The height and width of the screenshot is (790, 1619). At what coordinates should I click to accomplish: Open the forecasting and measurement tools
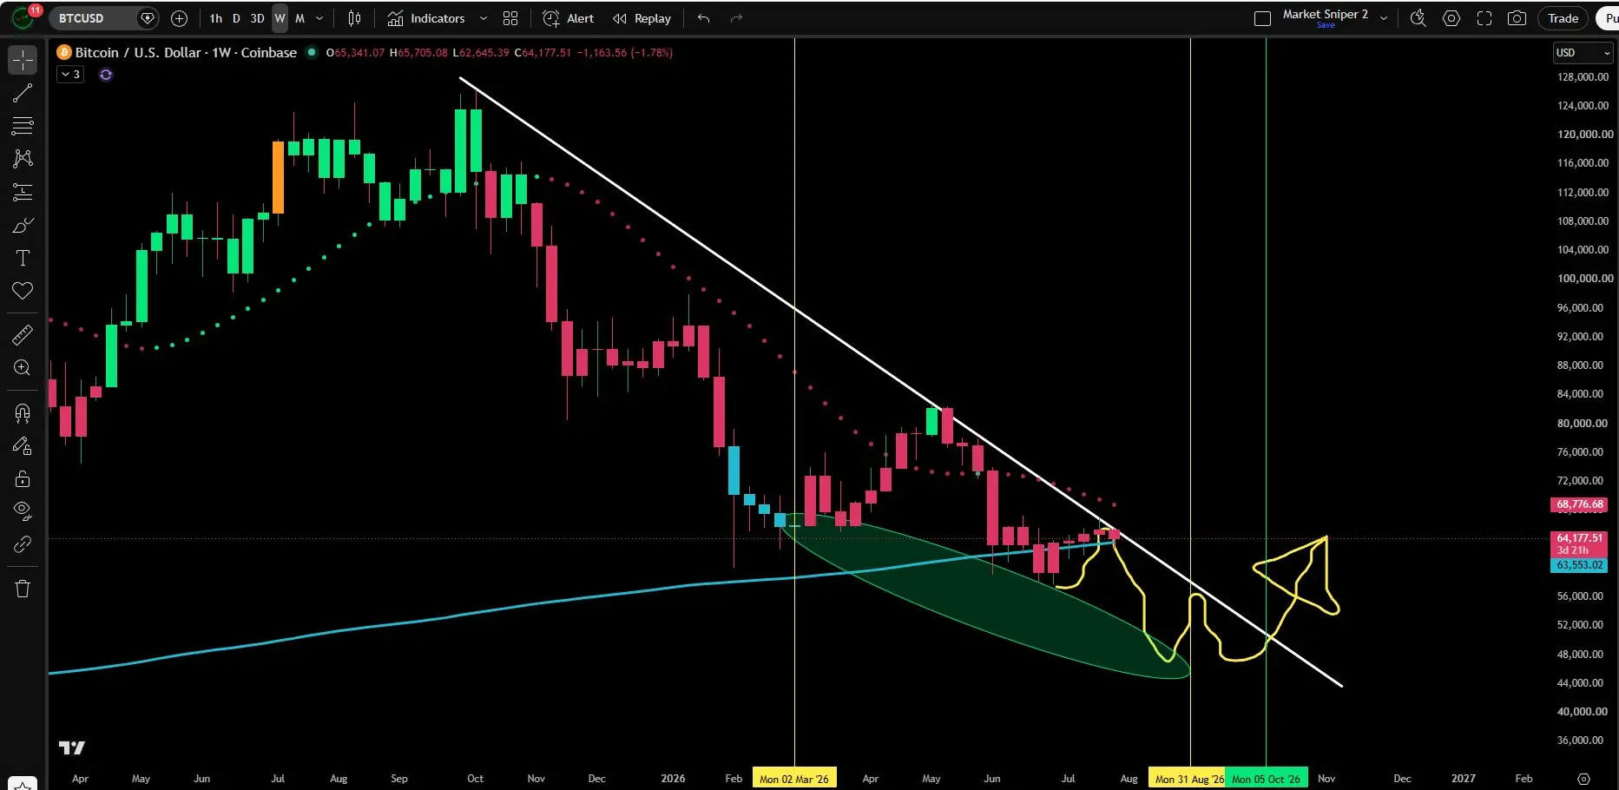coord(23,192)
